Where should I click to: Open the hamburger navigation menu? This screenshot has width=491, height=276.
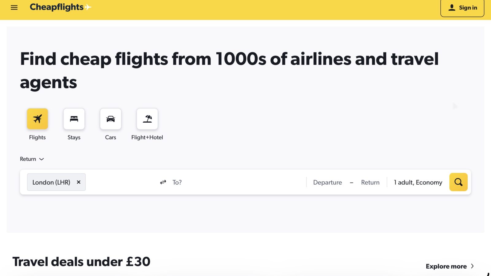(x=14, y=7)
